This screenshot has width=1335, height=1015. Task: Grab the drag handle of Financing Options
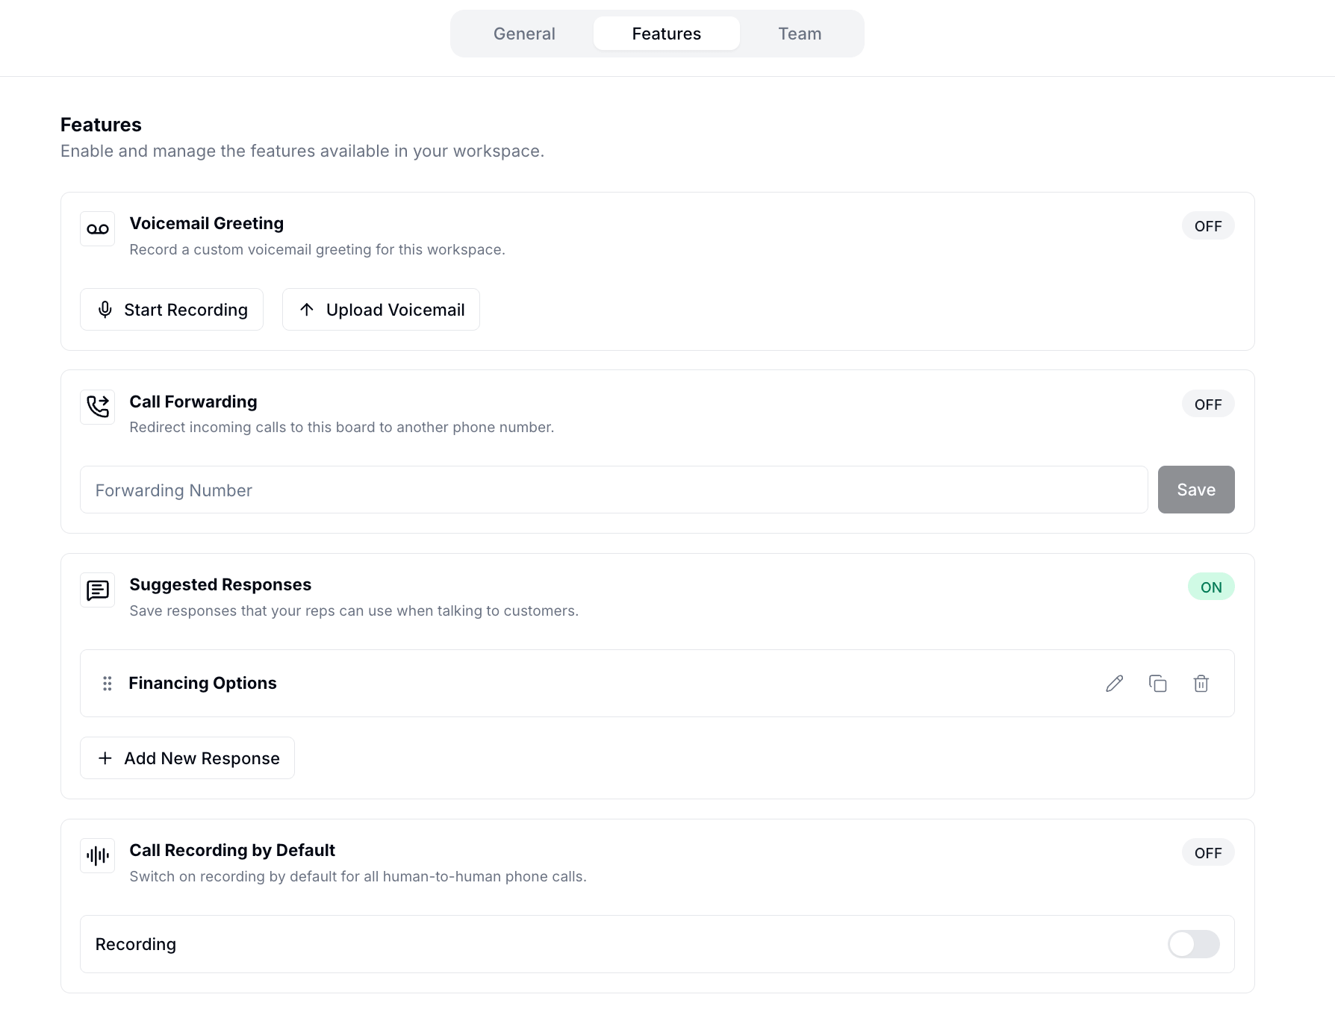point(108,684)
